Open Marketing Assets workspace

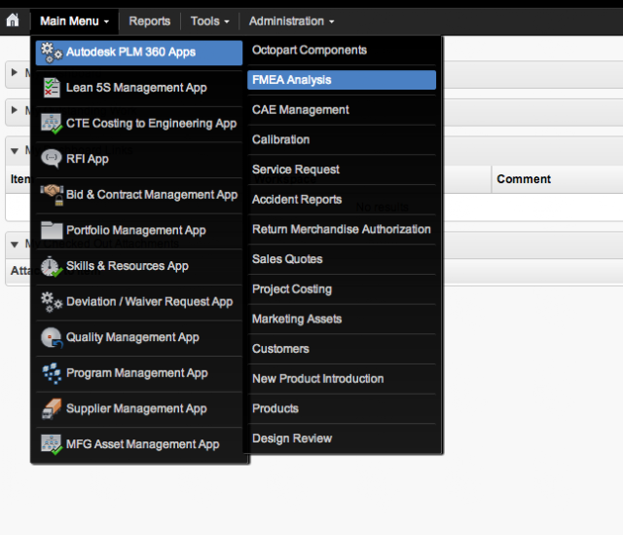(342, 319)
